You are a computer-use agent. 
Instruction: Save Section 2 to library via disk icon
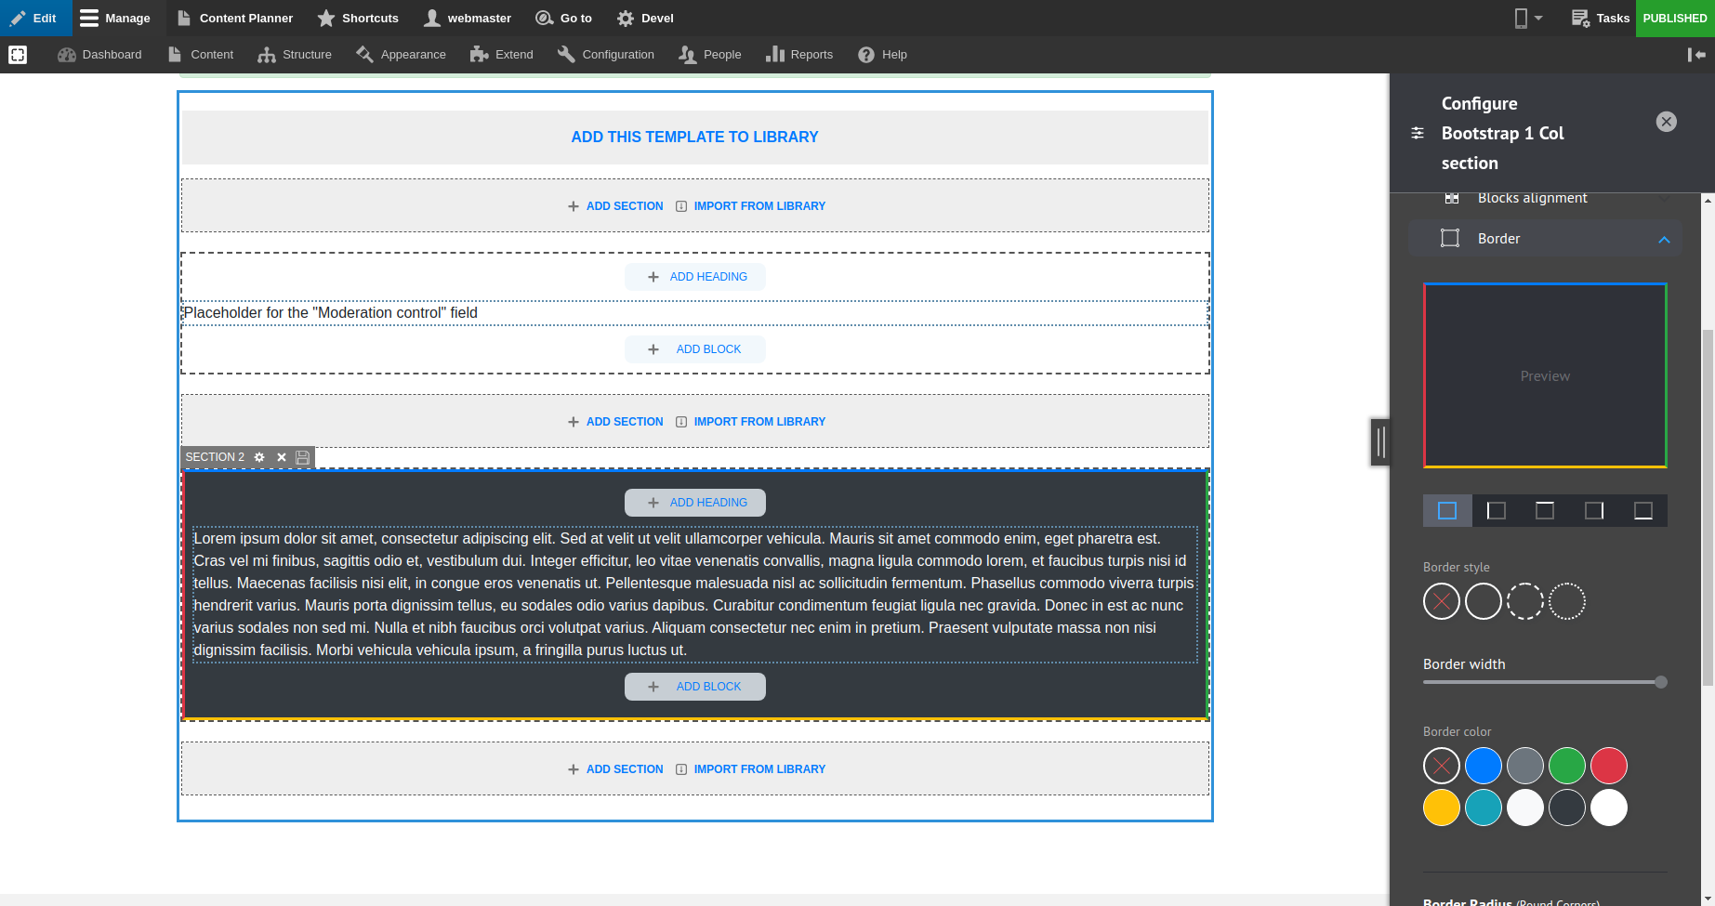302,457
